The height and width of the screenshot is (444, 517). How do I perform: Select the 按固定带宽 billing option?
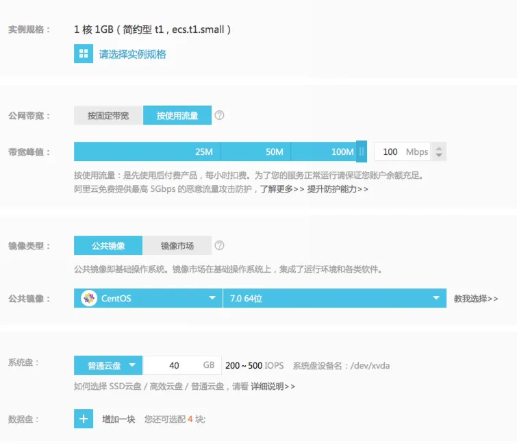coord(108,115)
